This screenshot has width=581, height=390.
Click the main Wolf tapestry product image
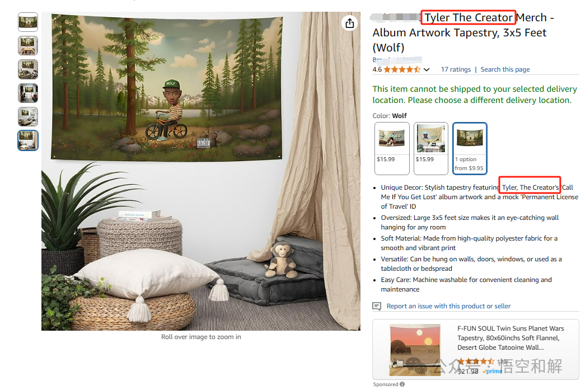click(200, 171)
